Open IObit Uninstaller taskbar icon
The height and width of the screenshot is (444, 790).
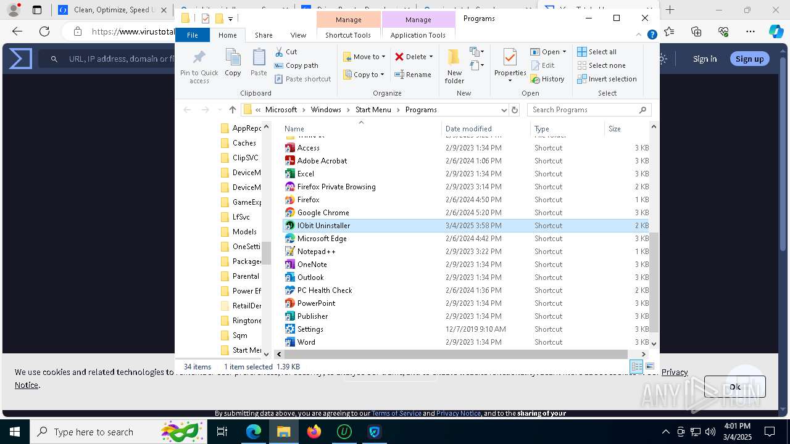point(344,432)
